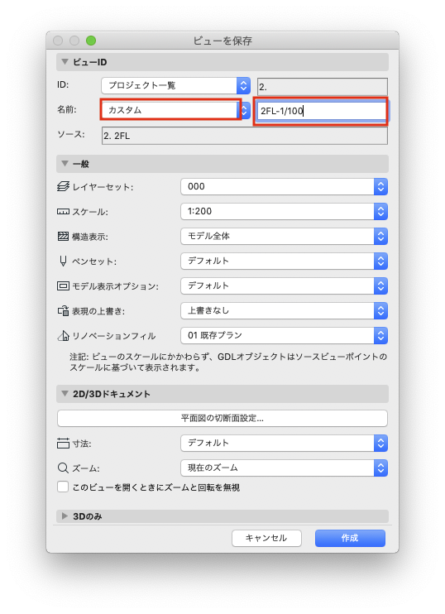Click the 注記 note text about GDL objects

point(228,362)
